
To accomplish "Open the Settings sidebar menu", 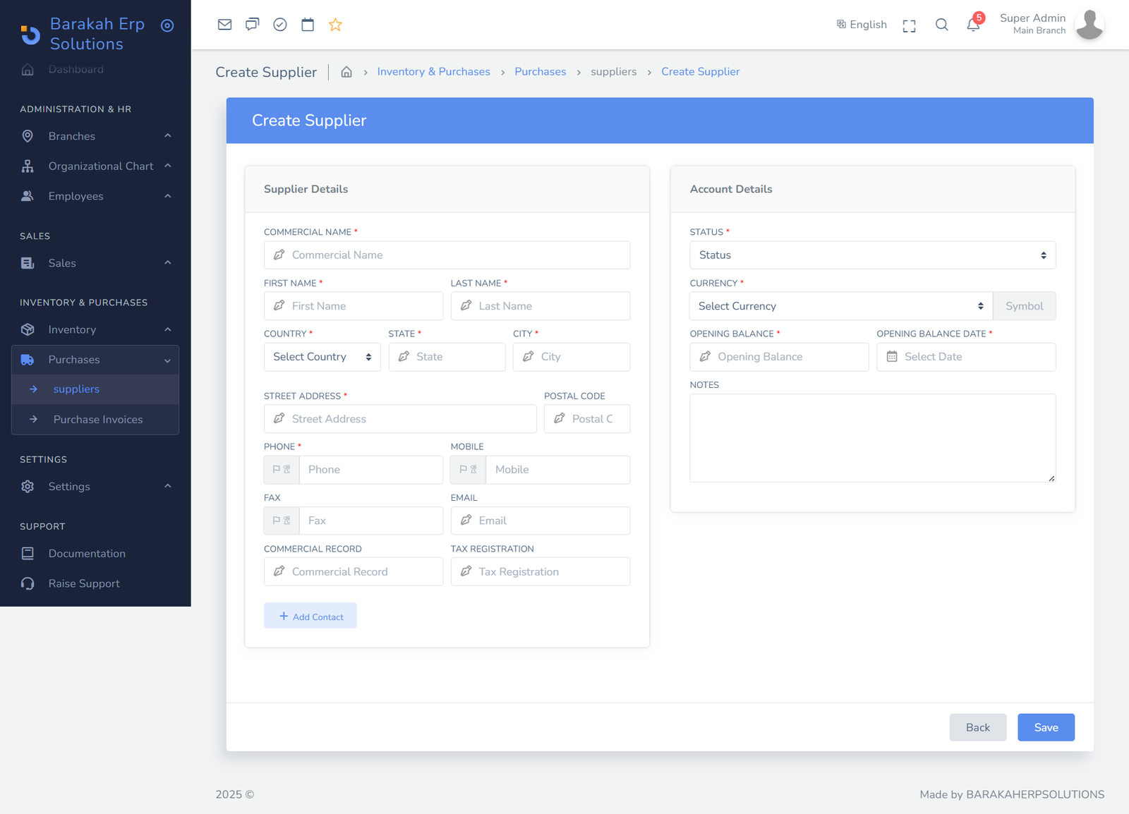I will pos(95,487).
